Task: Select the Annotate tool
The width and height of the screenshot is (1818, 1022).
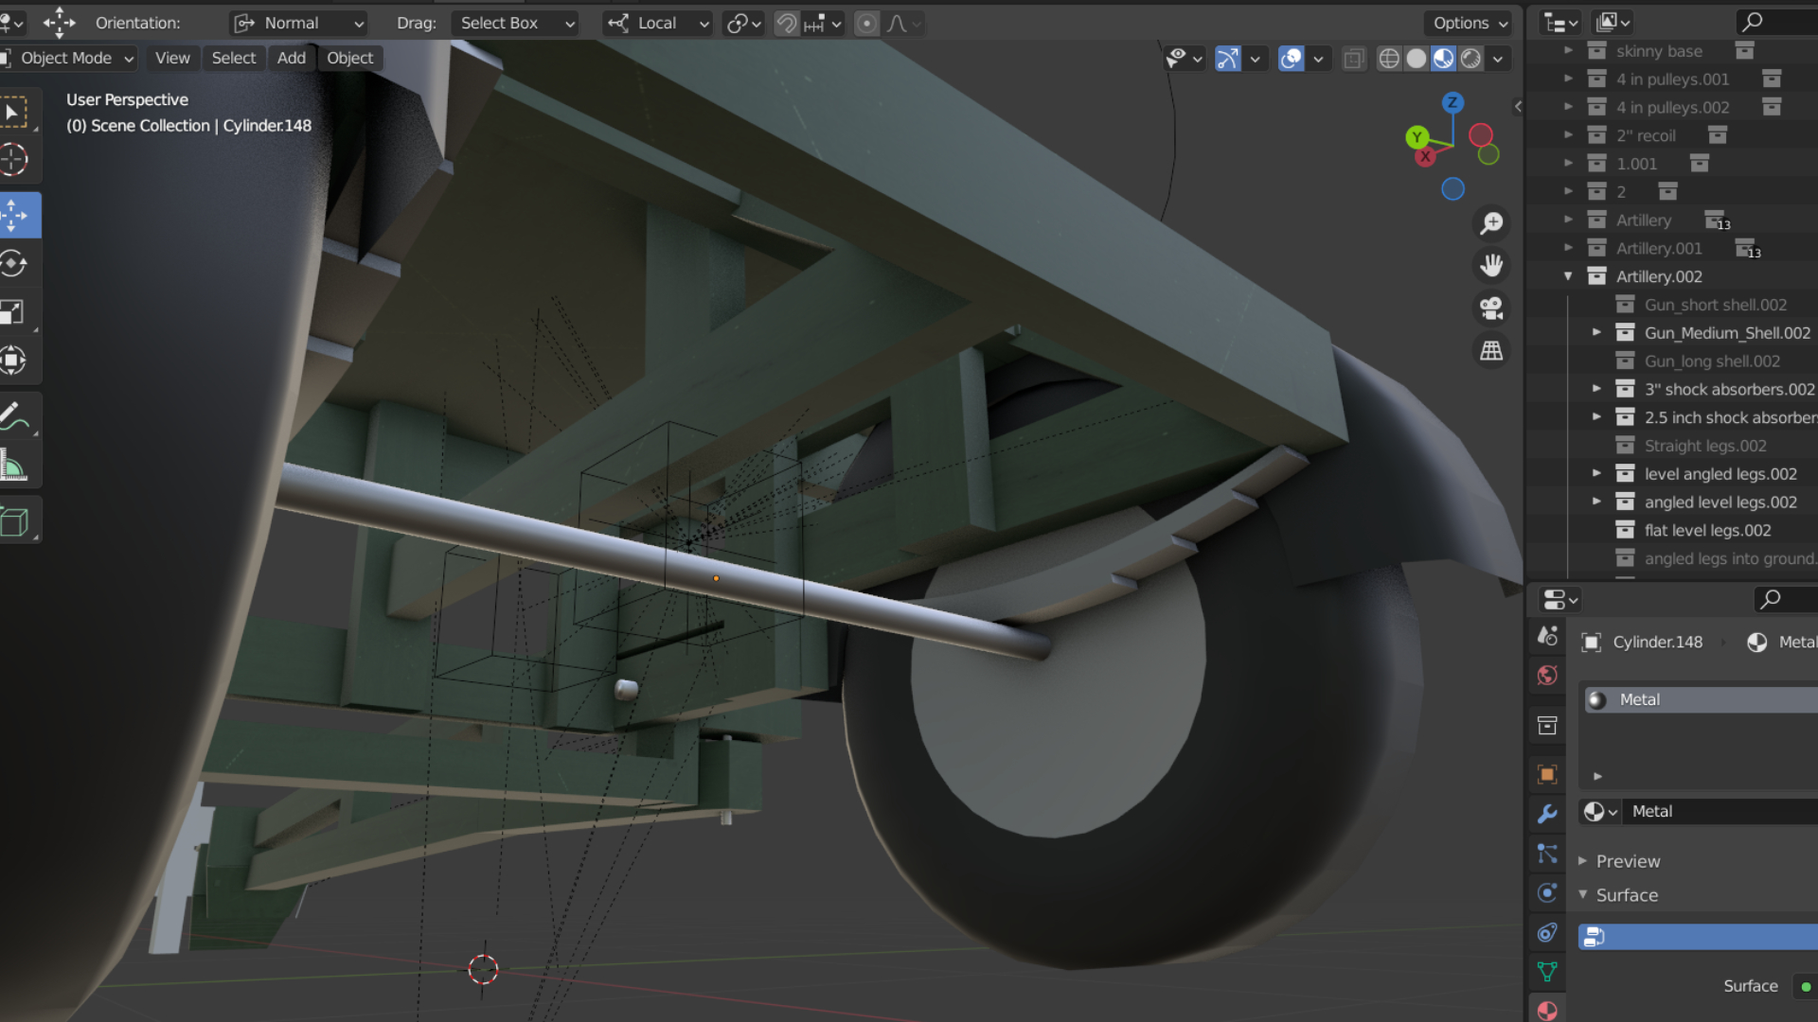Action: pos(15,415)
